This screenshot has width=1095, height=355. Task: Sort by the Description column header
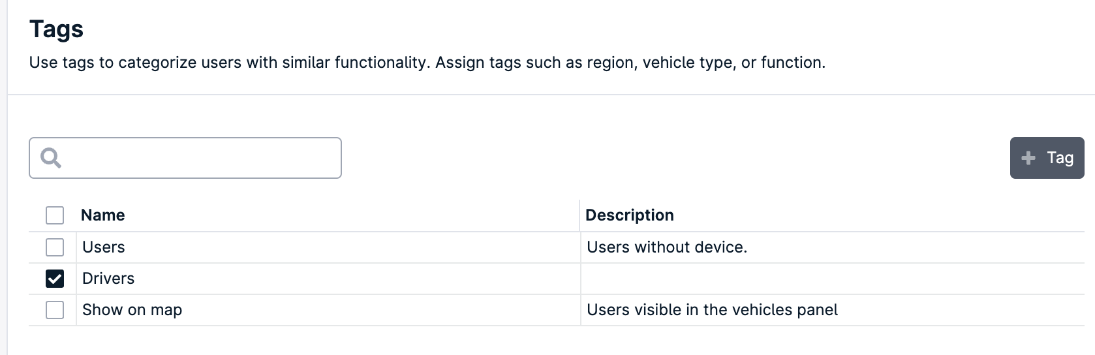tap(630, 215)
